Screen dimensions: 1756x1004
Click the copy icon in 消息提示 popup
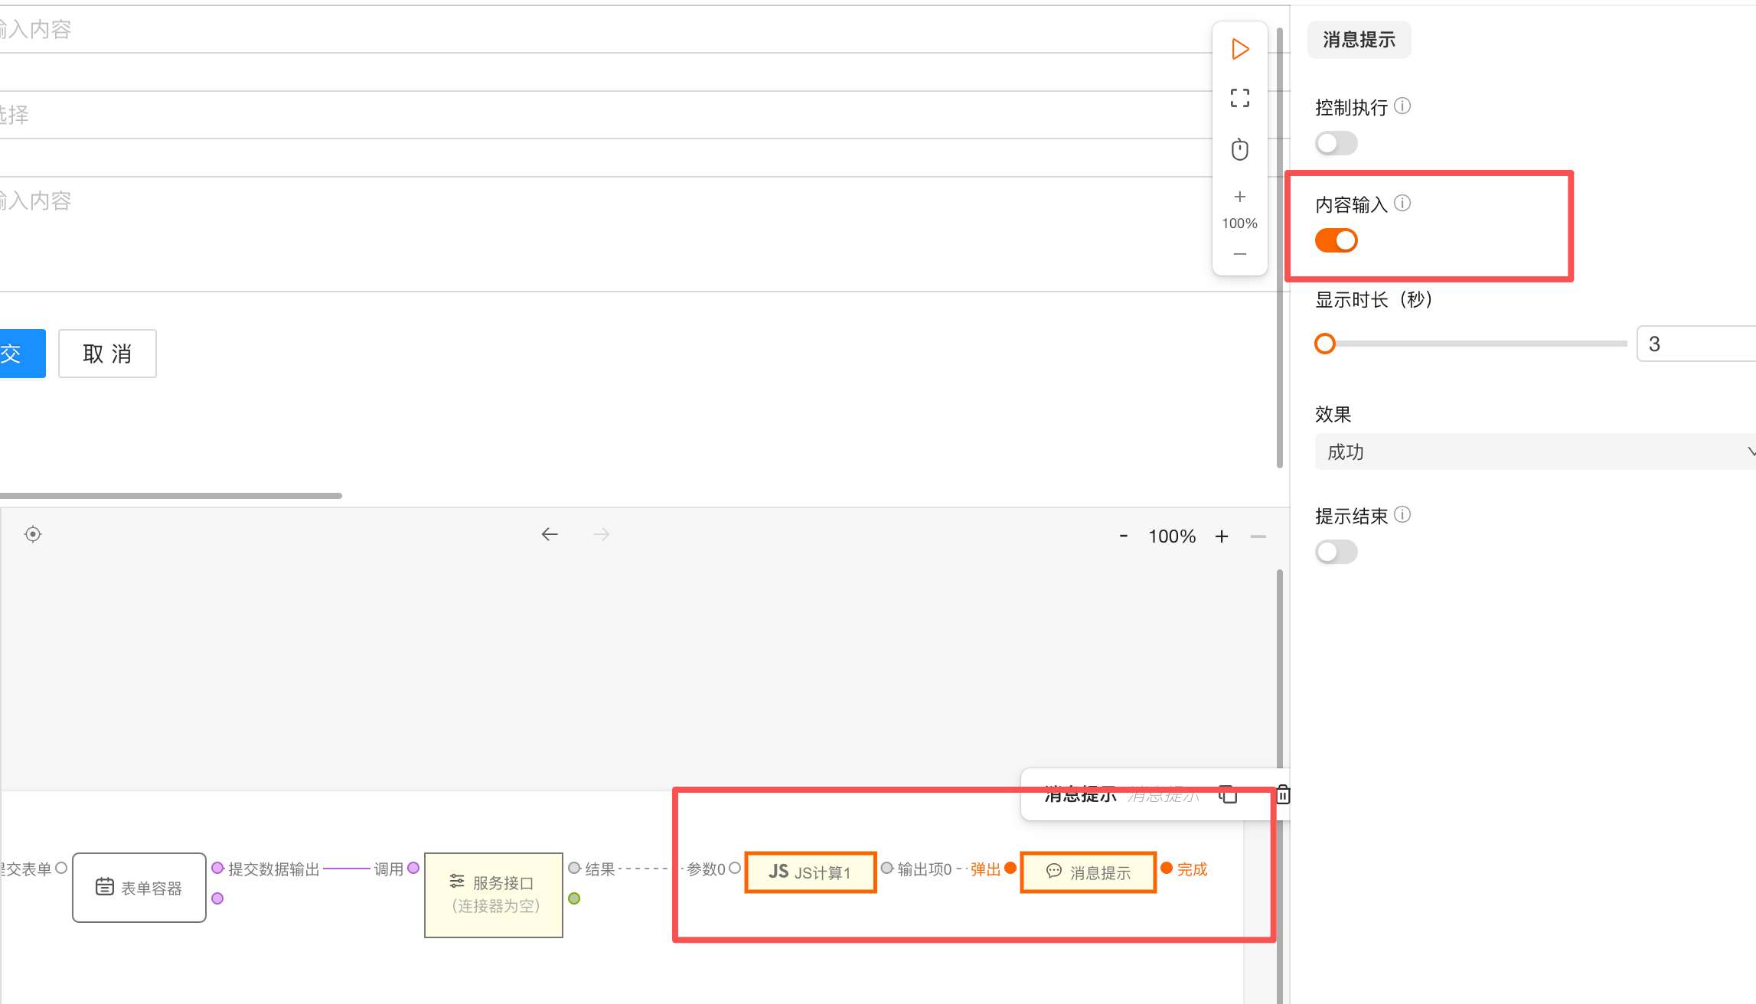1228,794
